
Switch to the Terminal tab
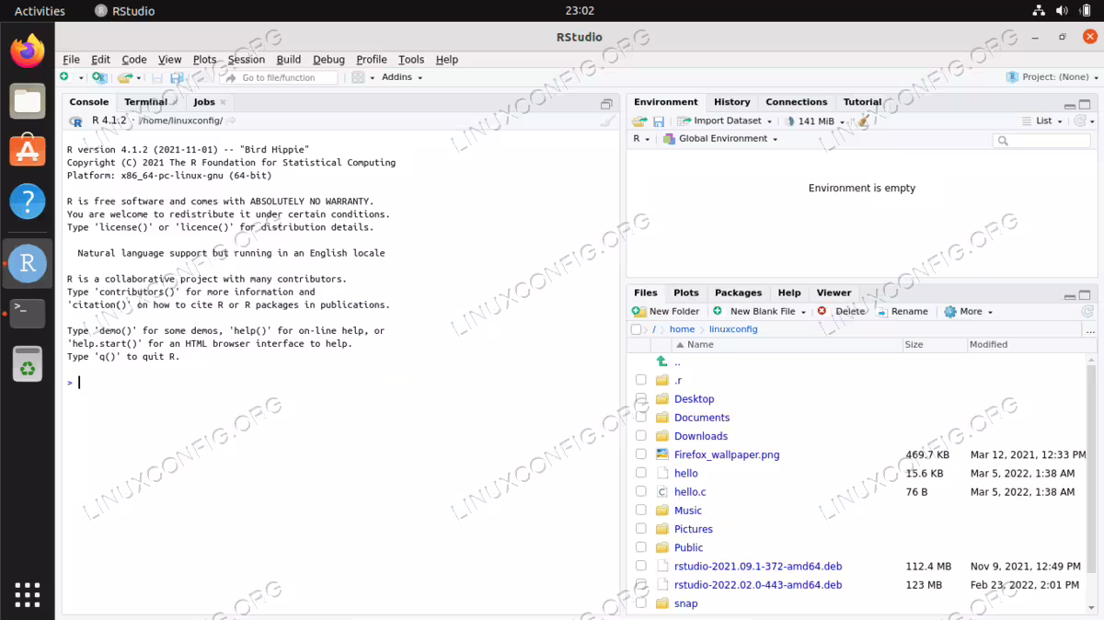click(145, 102)
